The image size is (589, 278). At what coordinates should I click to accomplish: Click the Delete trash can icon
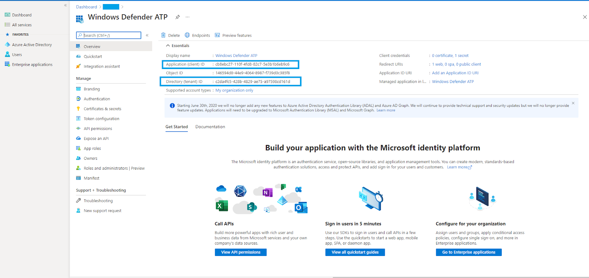point(163,35)
